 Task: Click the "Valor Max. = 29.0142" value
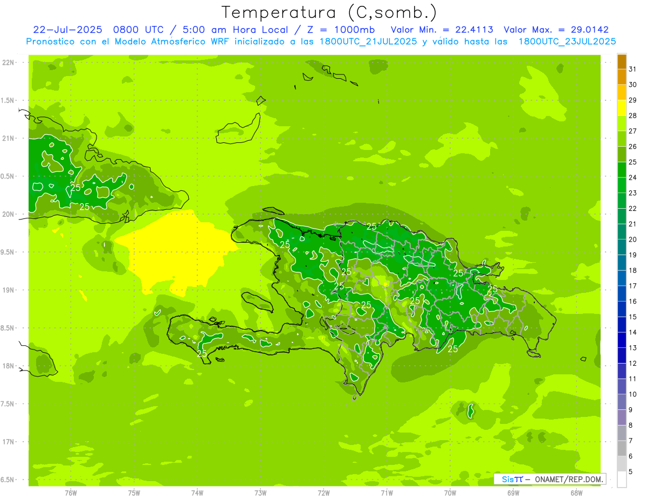coord(556,30)
